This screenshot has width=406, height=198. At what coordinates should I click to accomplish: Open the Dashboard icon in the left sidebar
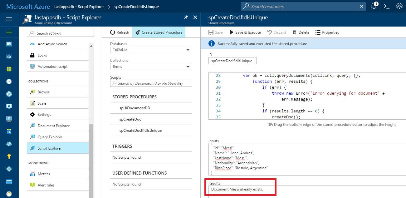click(9, 44)
